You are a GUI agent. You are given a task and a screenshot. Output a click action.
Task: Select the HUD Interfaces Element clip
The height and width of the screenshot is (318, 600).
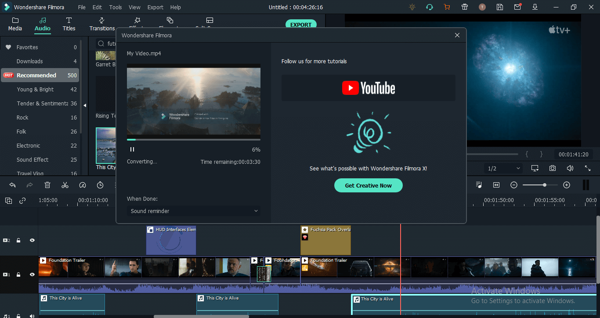[x=171, y=240]
